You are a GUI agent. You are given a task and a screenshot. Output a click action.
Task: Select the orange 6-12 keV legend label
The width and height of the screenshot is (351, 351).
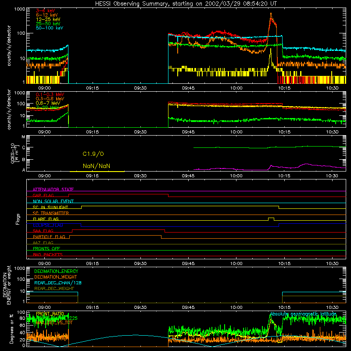pyautogui.click(x=47, y=15)
